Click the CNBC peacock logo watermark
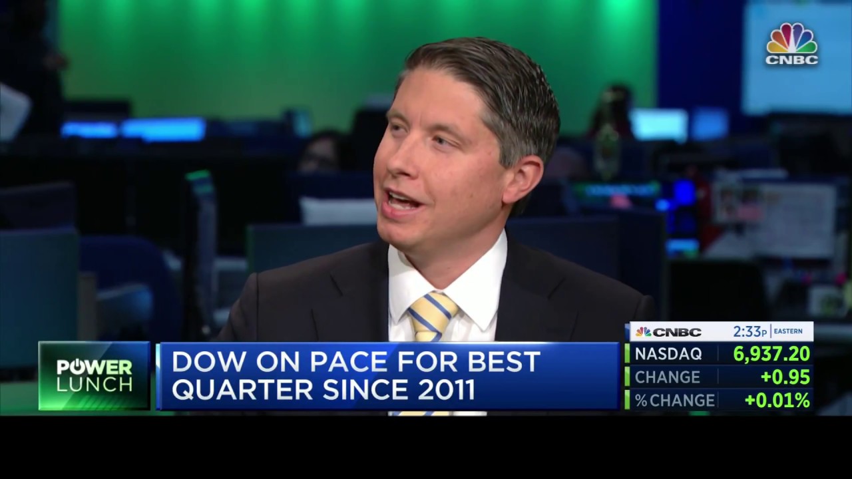Viewport: 852px width, 479px height. [791, 44]
